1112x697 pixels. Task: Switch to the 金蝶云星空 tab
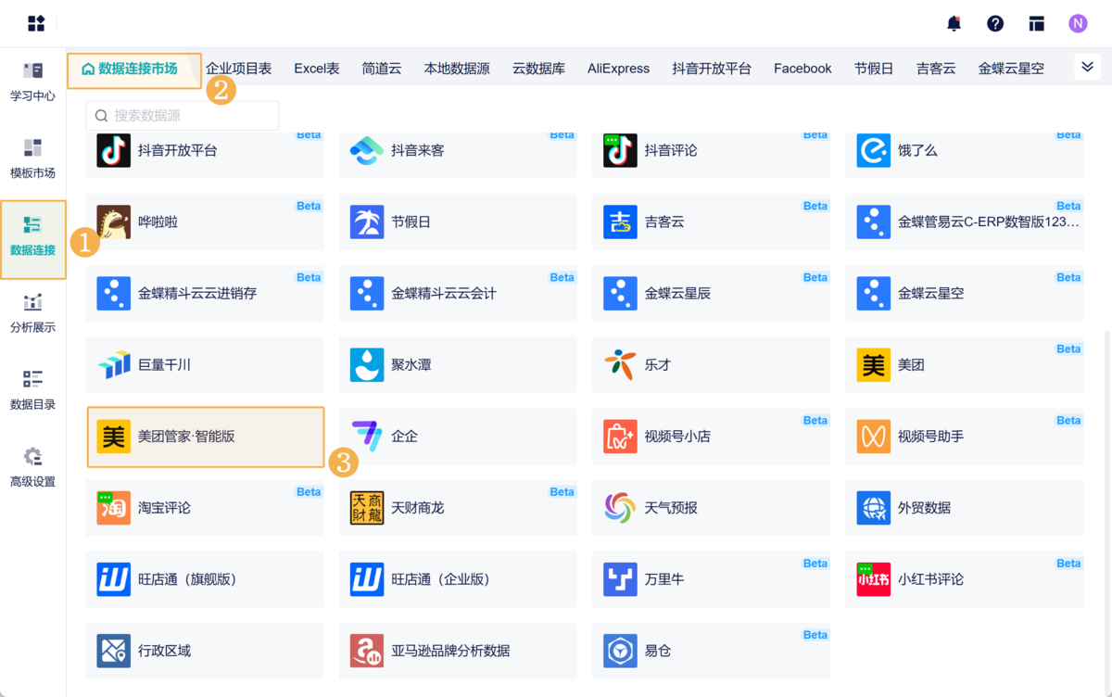click(1011, 69)
